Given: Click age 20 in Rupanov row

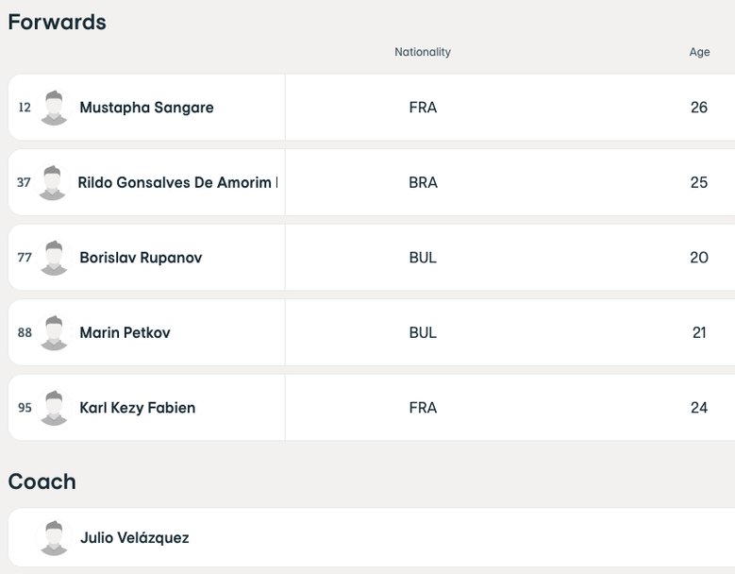Looking at the screenshot, I should click(698, 258).
